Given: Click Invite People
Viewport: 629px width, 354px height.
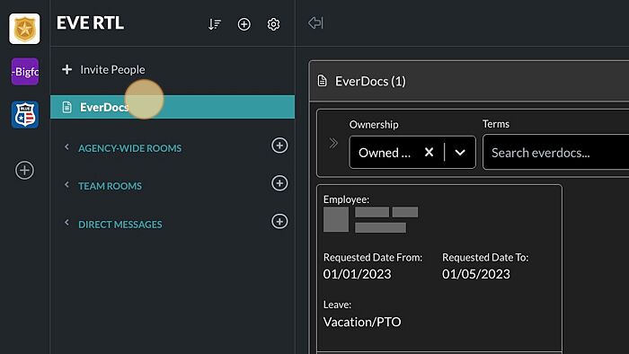Looking at the screenshot, I should tap(112, 70).
